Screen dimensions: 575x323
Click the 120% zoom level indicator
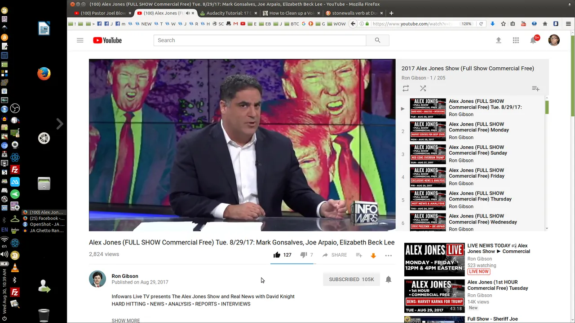point(467,24)
